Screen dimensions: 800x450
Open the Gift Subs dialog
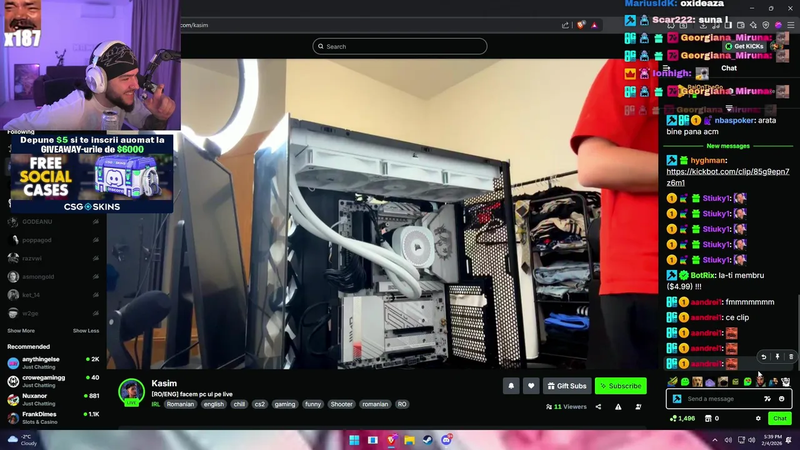tap(567, 386)
